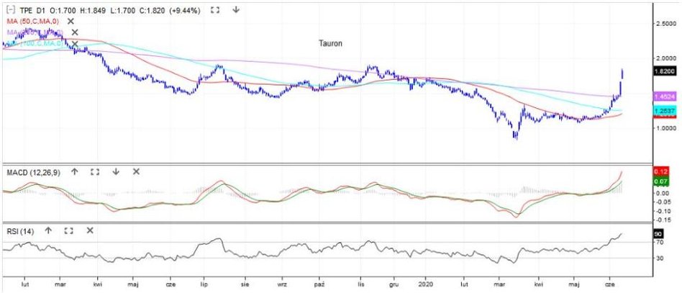Click the 2020 marker on time axis
Image resolution: width=682 pixels, height=293 pixels.
[427, 284]
